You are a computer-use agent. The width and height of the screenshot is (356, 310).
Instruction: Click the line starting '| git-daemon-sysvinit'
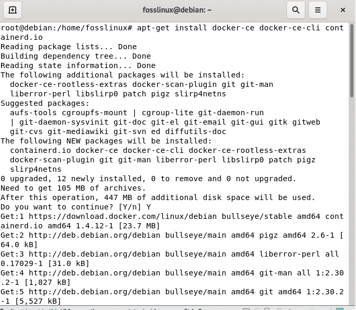click(x=165, y=122)
